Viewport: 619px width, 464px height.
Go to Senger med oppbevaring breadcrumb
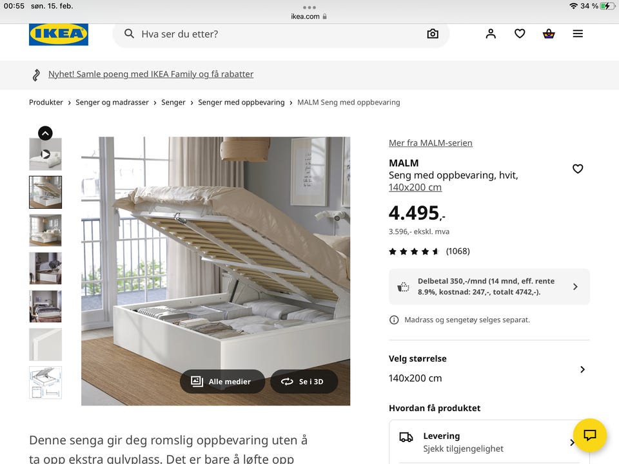click(241, 102)
